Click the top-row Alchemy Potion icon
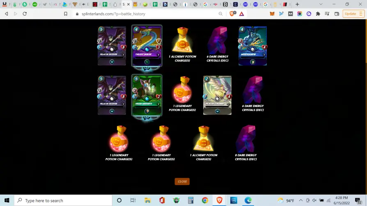Image resolution: width=367 pixels, height=206 pixels. [x=182, y=40]
